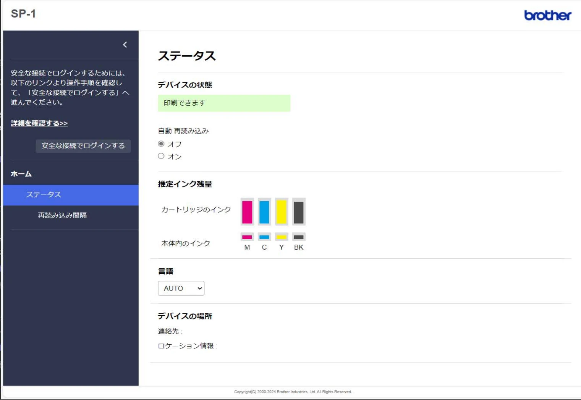Click the 言語 heading
581x400 pixels.
point(166,271)
